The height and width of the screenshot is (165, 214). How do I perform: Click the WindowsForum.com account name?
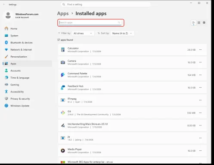pos(27,14)
